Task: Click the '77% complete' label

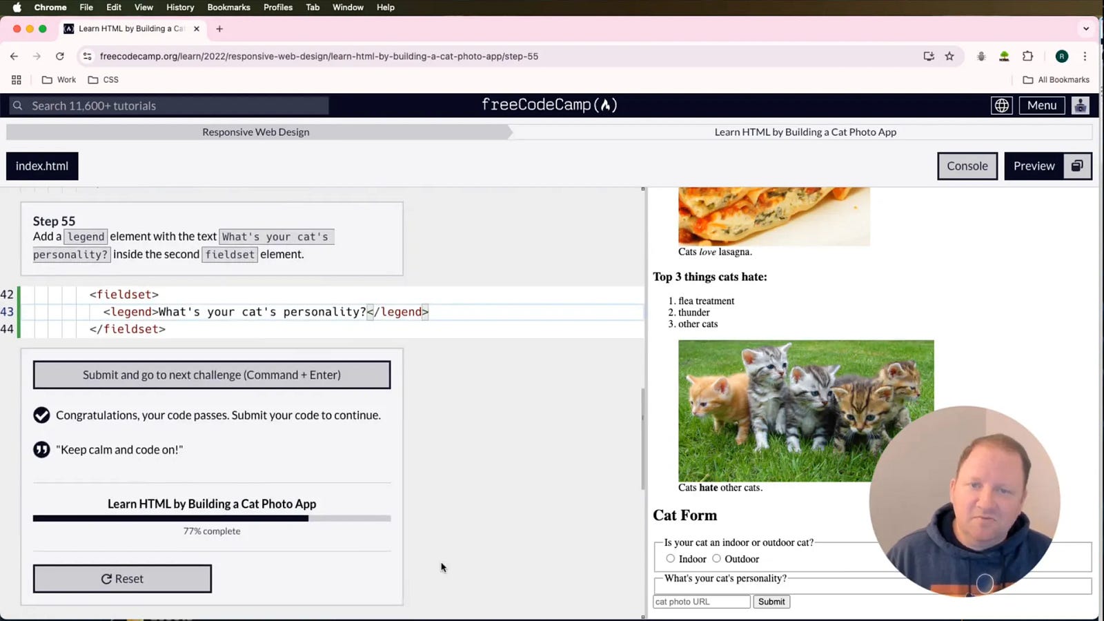Action: click(x=212, y=531)
